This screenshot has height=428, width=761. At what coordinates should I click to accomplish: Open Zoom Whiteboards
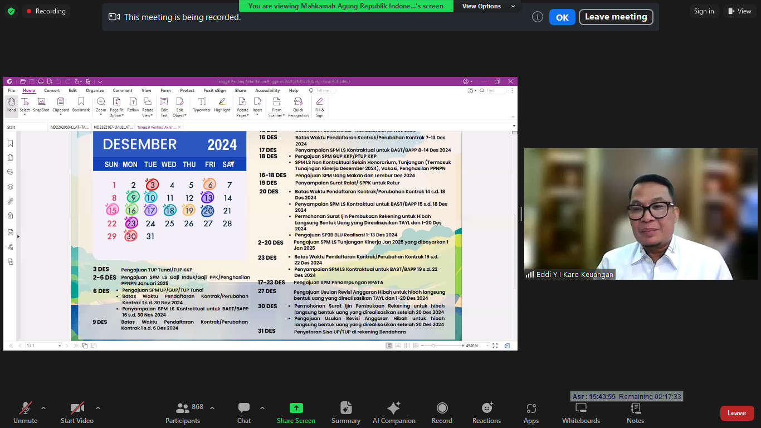click(581, 412)
